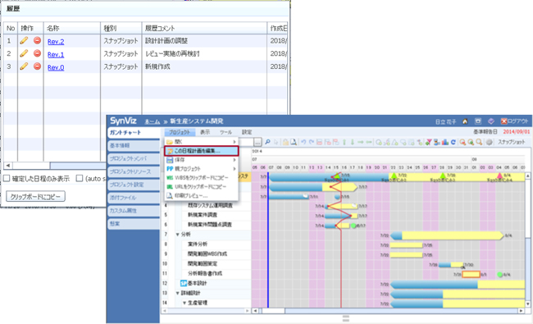
Task: Move the task down with the green down arrow
Action: tap(353, 142)
